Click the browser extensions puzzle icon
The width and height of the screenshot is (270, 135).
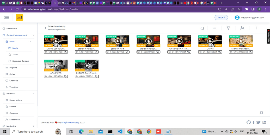pyautogui.click(x=247, y=9)
